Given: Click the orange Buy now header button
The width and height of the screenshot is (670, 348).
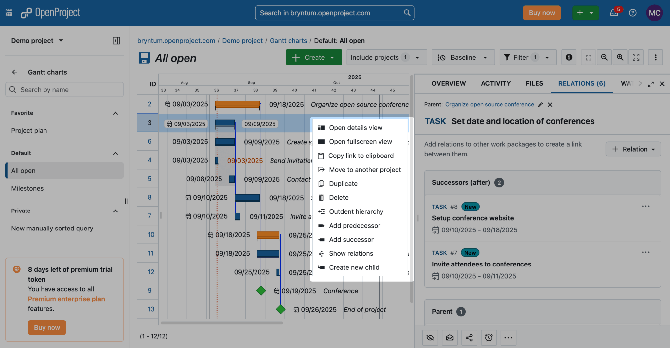Looking at the screenshot, I should pos(541,13).
